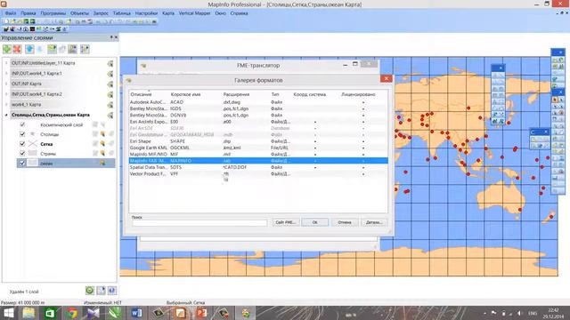Toggle visibility of океан layer
Image resolution: width=570 pixels, height=320 pixels.
click(x=22, y=164)
